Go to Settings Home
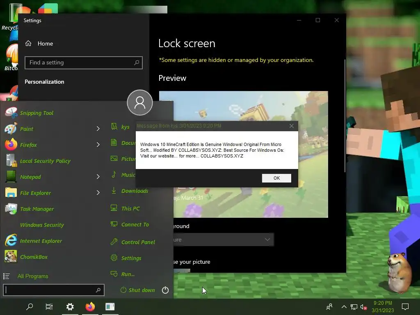 click(39, 43)
